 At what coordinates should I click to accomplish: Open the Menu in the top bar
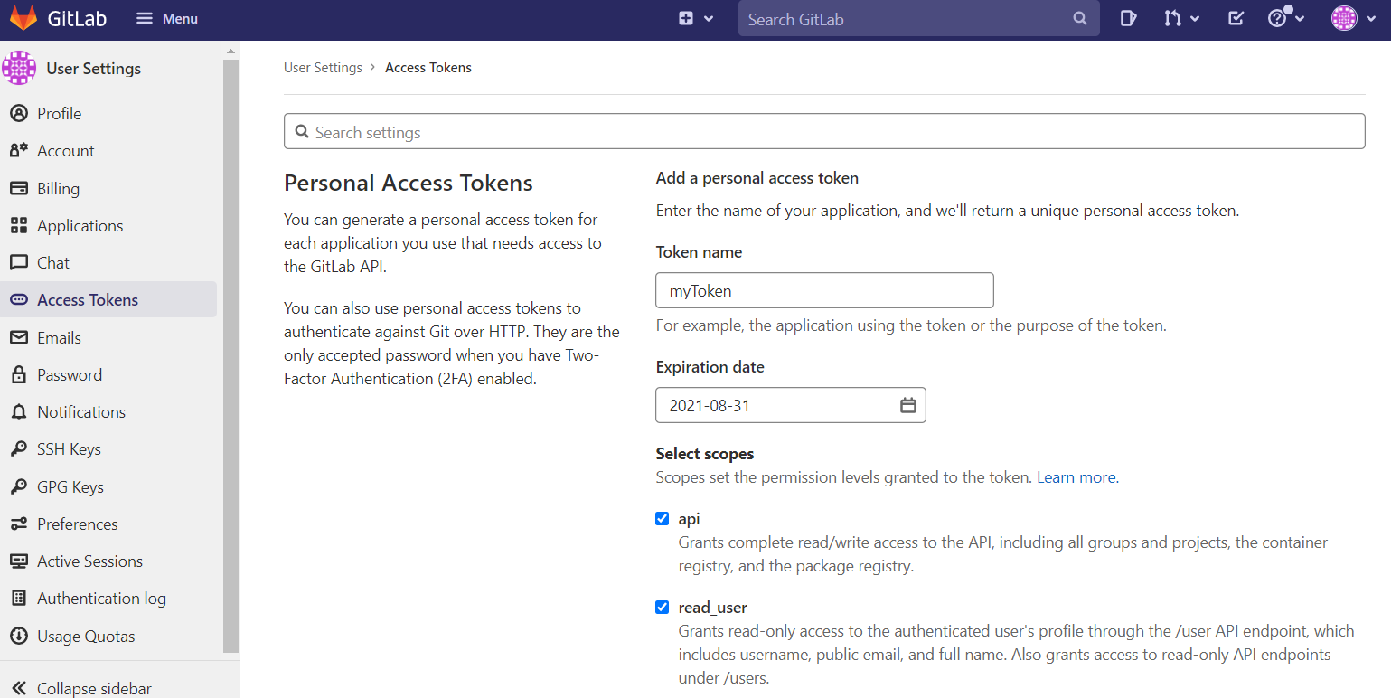(166, 18)
